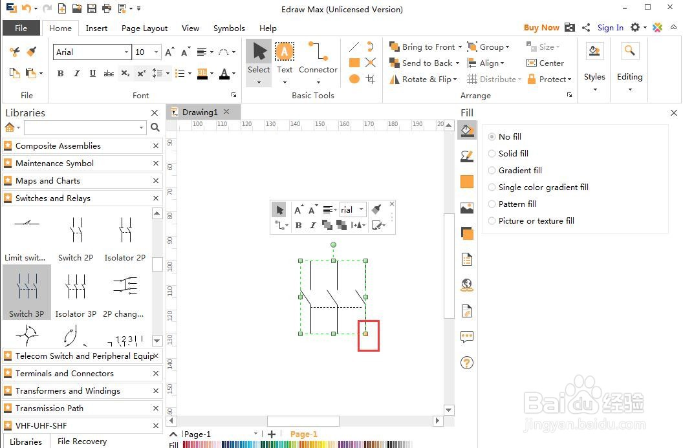Click the Format Painter brush icon
The image size is (683, 448).
(31, 52)
